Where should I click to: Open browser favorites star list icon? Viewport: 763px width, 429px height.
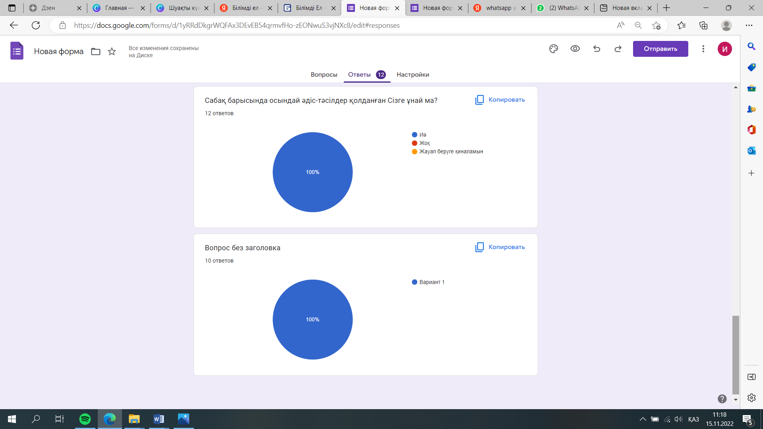[x=682, y=25]
